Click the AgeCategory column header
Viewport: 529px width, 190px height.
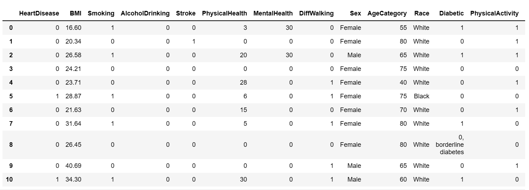[x=387, y=13]
